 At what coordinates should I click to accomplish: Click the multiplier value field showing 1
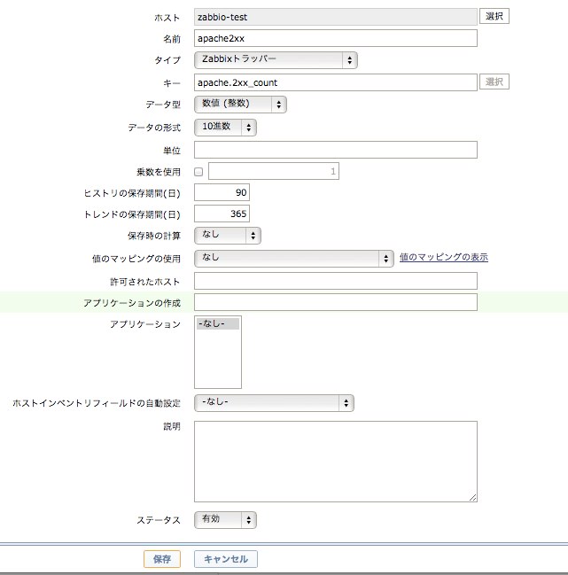[x=274, y=171]
